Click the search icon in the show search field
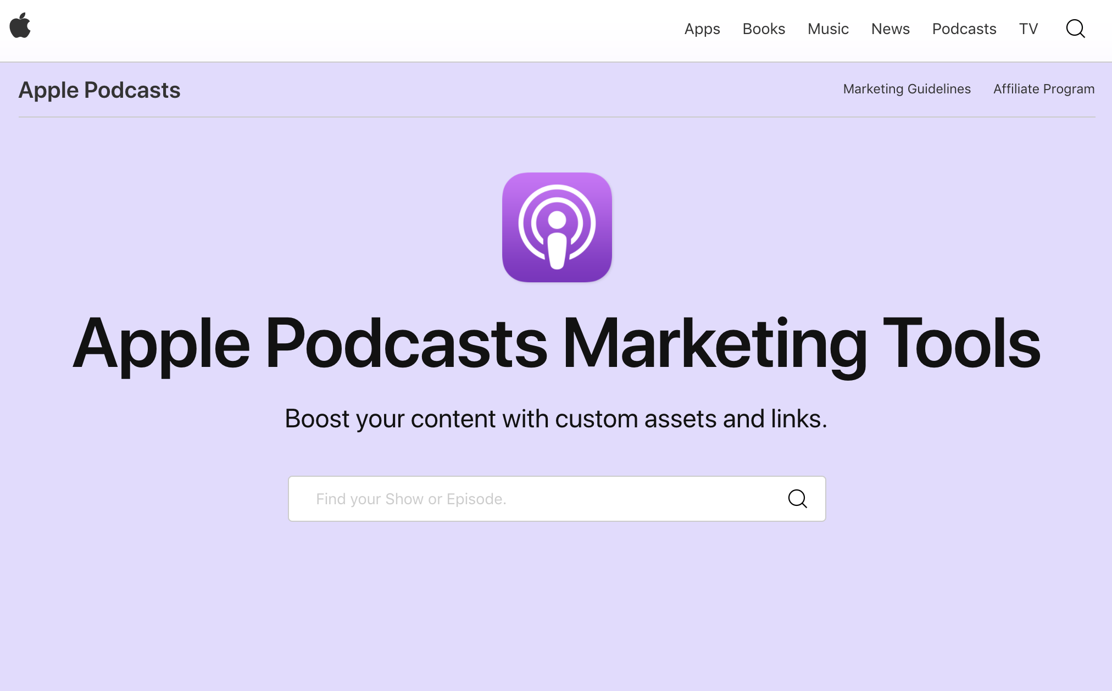This screenshot has width=1112, height=691. coord(797,499)
